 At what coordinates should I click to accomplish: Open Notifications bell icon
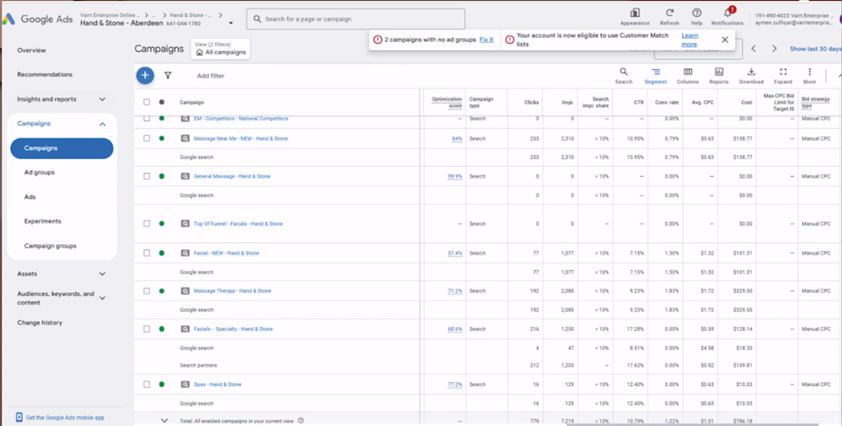728,13
